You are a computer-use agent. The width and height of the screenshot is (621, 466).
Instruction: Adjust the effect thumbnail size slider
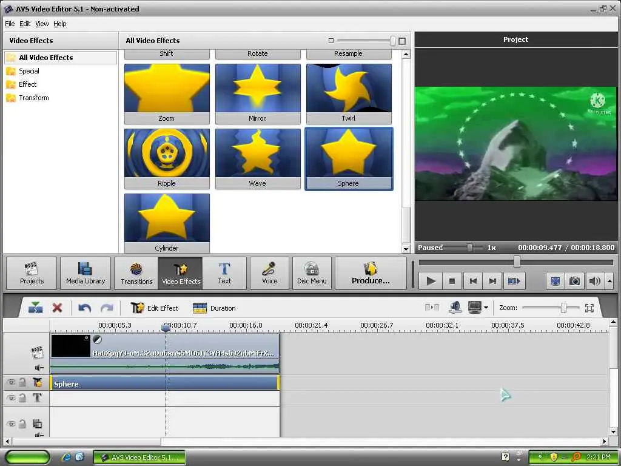tap(392, 41)
